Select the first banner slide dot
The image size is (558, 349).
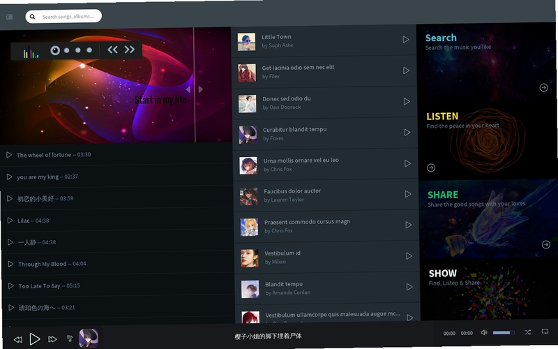tap(55, 50)
